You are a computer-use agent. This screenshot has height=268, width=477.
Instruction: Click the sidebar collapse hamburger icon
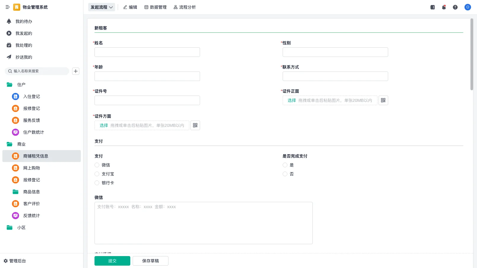7,7
